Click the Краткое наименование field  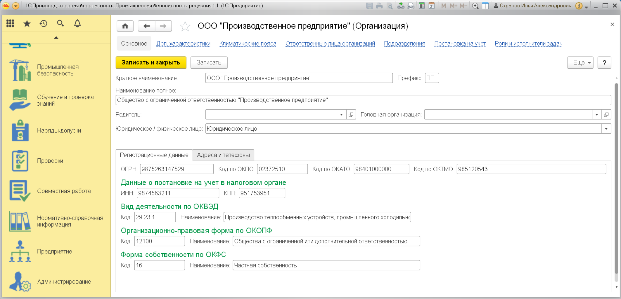[299, 78]
